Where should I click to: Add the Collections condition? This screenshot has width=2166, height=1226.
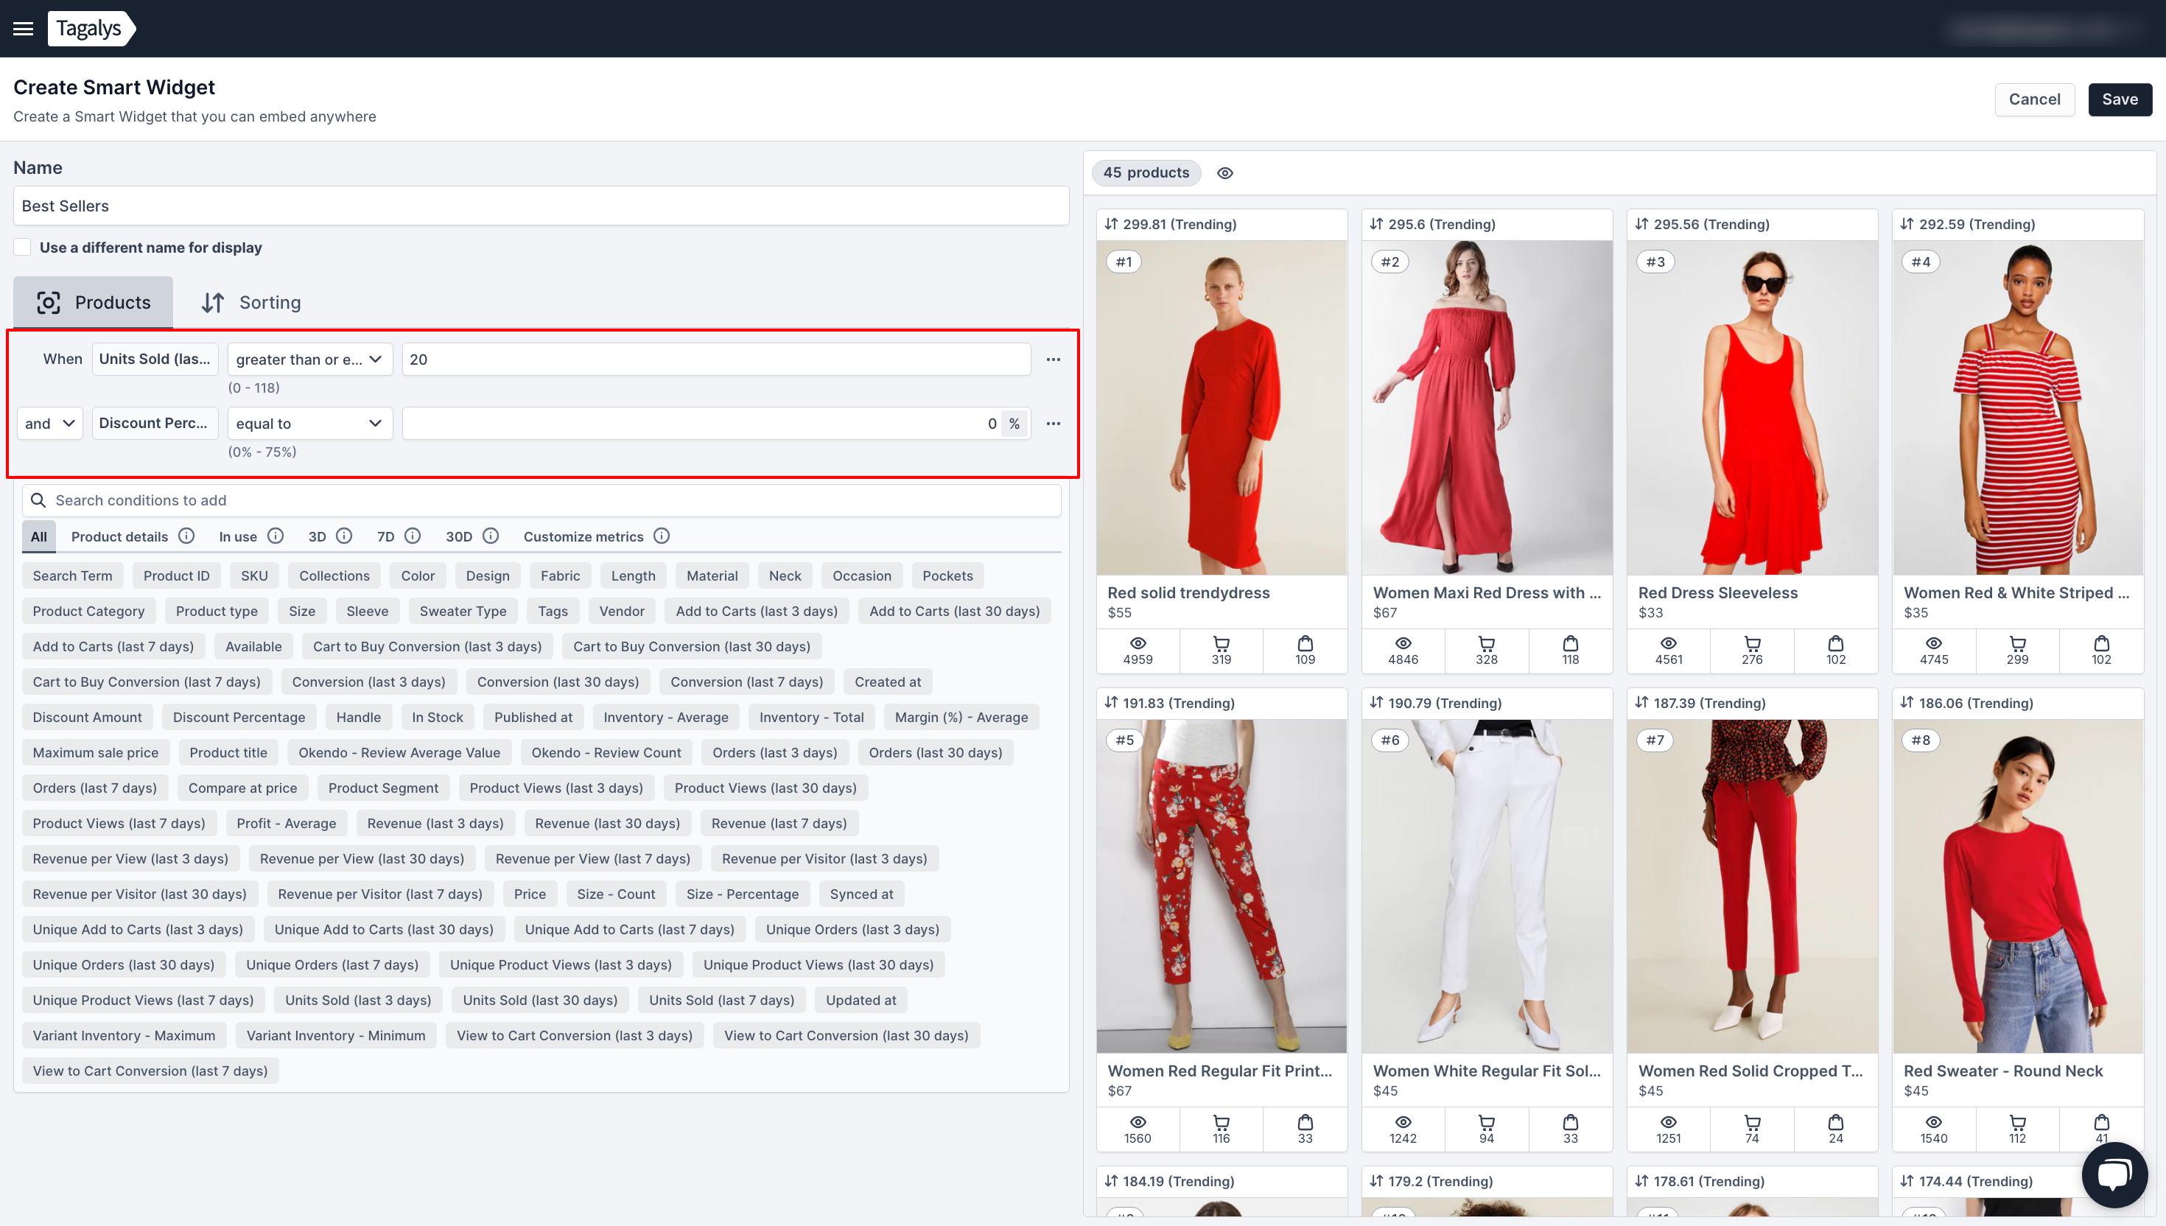click(334, 576)
